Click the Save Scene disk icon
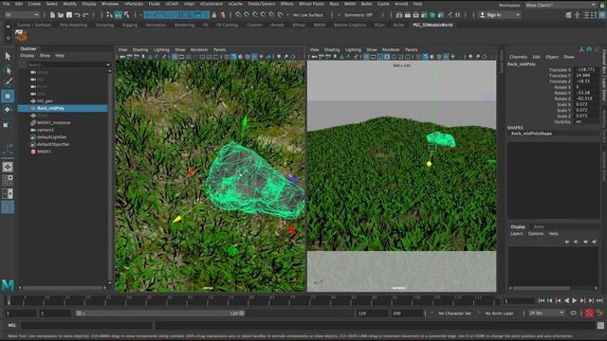This screenshot has width=607, height=341. click(69, 15)
